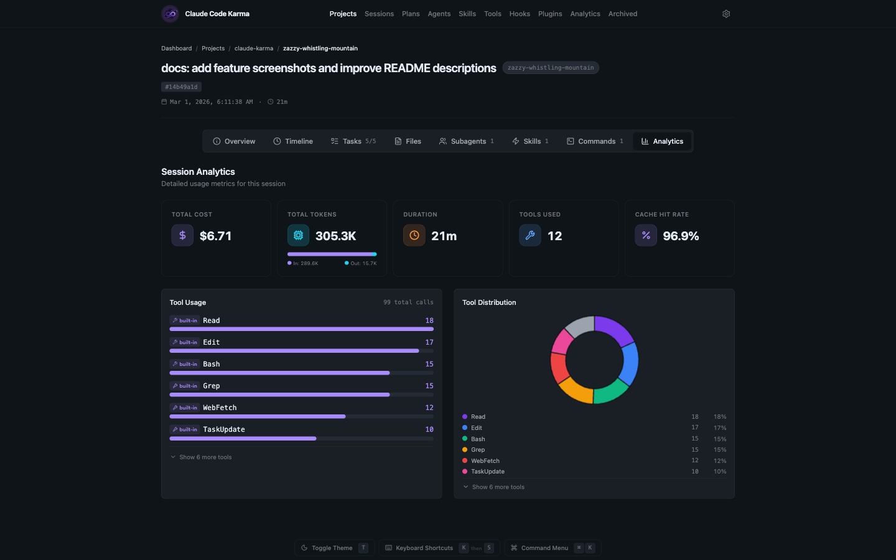The image size is (896, 560).
Task: Open the Dashboard breadcrumb link
Action: 177,48
